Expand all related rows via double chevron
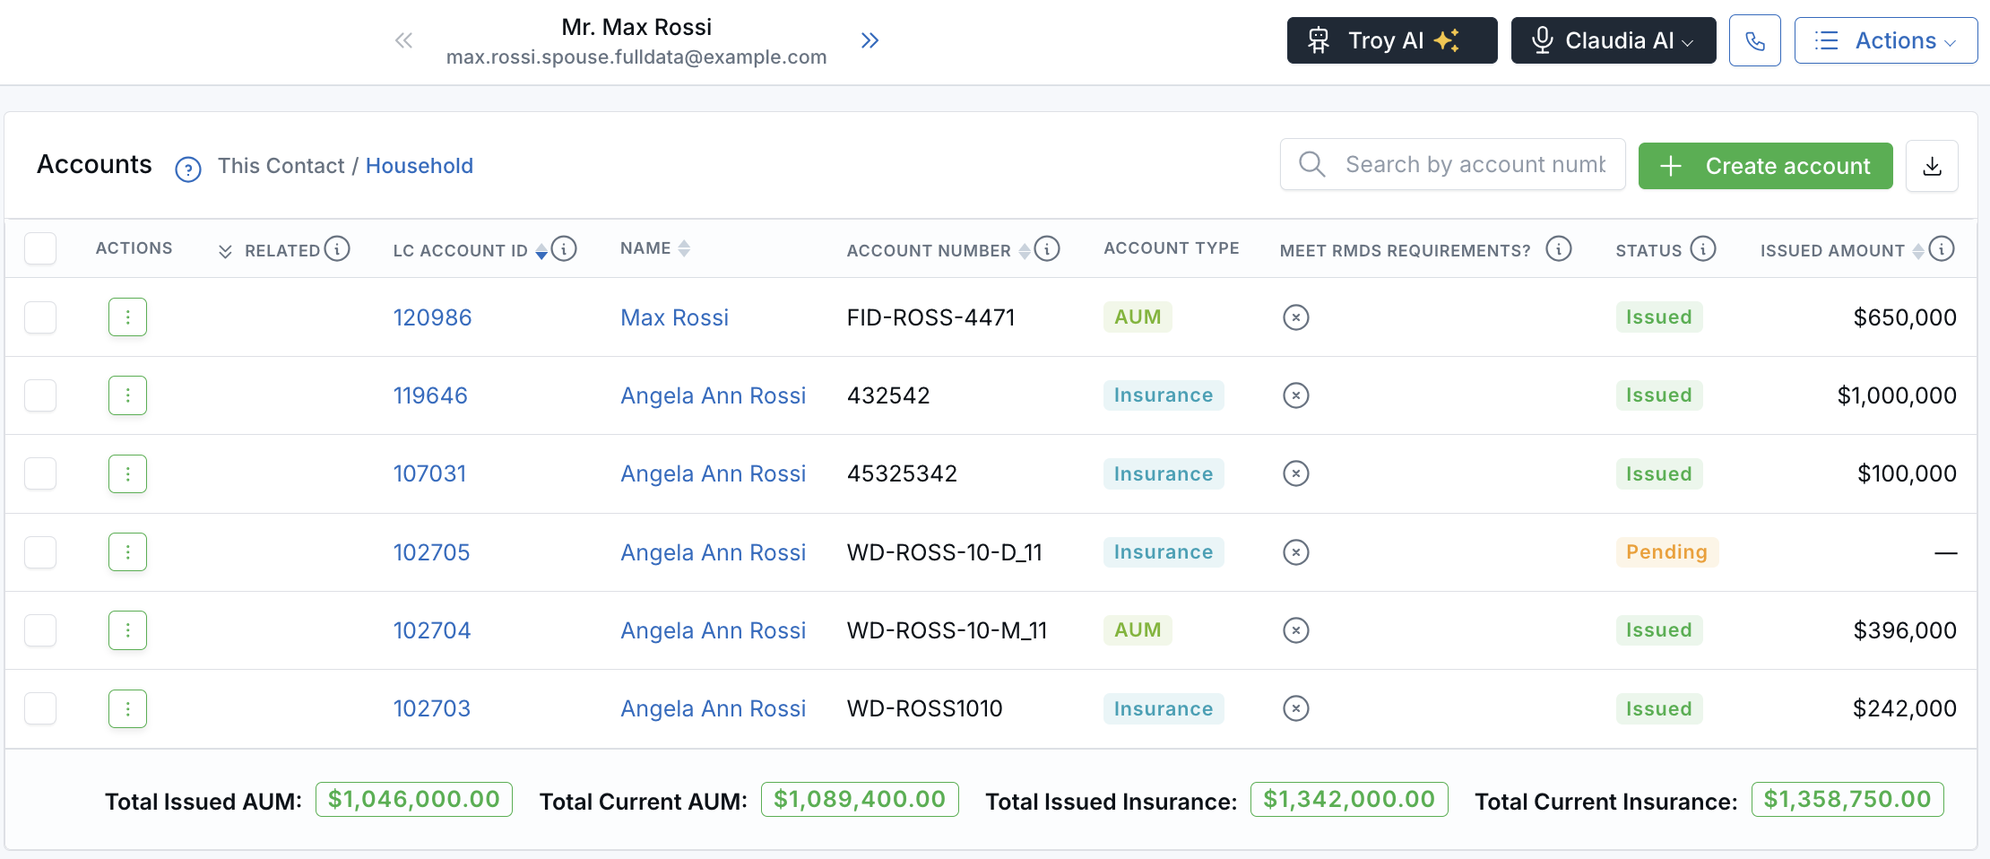Viewport: 1990px width, 859px height. click(x=226, y=251)
